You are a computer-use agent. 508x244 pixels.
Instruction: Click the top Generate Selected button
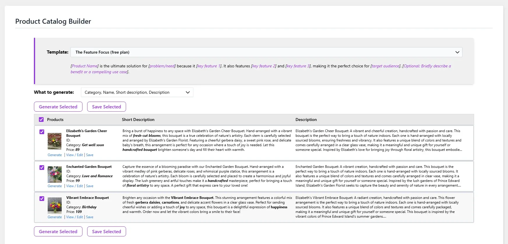point(58,107)
